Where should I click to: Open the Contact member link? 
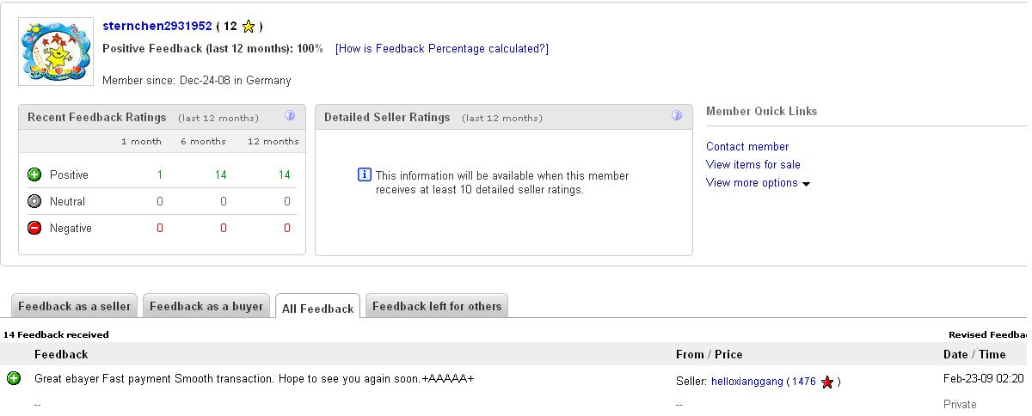click(747, 147)
